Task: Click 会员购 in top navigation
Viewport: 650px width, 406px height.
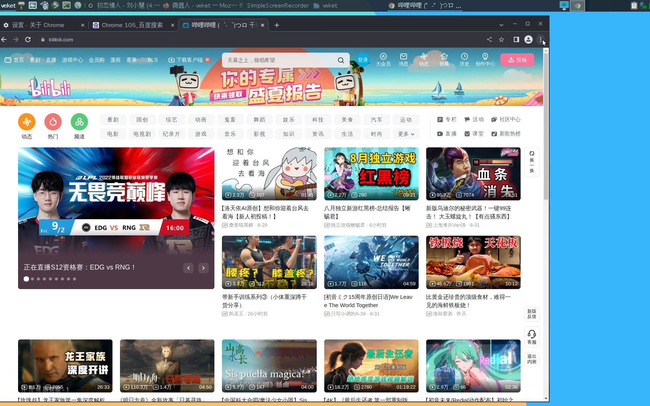Action: [97, 60]
